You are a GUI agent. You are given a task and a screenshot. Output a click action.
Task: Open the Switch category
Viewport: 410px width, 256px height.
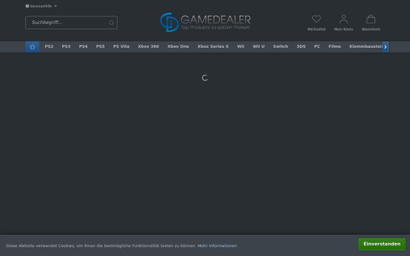tap(281, 46)
